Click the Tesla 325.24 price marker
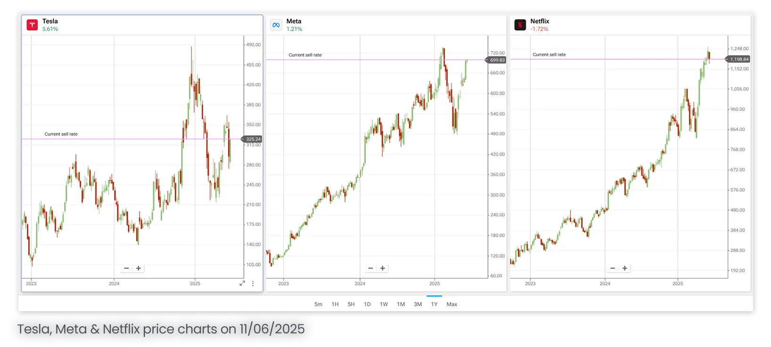The height and width of the screenshot is (347, 771). [252, 139]
